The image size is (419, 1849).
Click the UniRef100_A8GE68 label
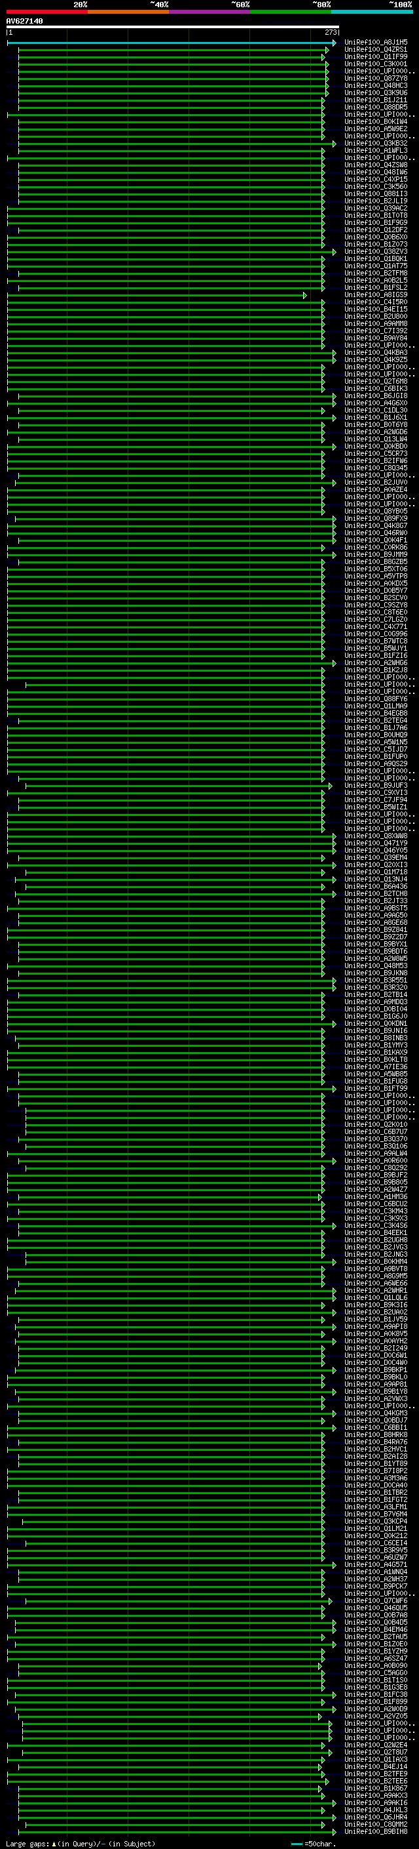376,922
